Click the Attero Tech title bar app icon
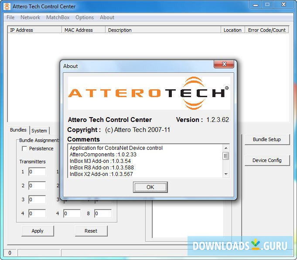Image resolution: width=297 pixels, height=260 pixels. coord(7,7)
